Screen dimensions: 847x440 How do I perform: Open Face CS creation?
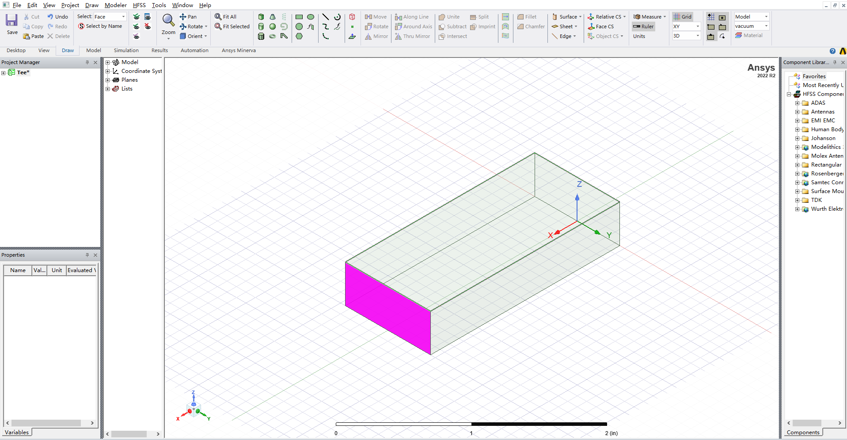(600, 27)
